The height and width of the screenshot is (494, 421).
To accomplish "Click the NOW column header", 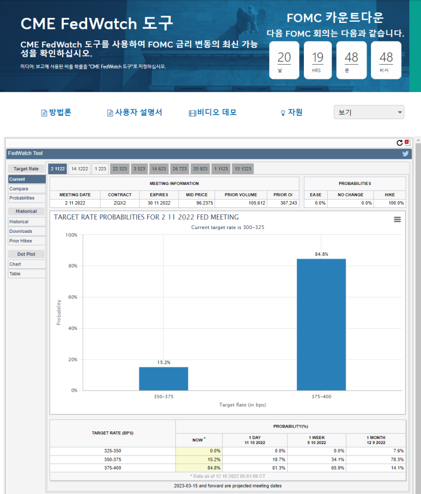I will click(199, 440).
